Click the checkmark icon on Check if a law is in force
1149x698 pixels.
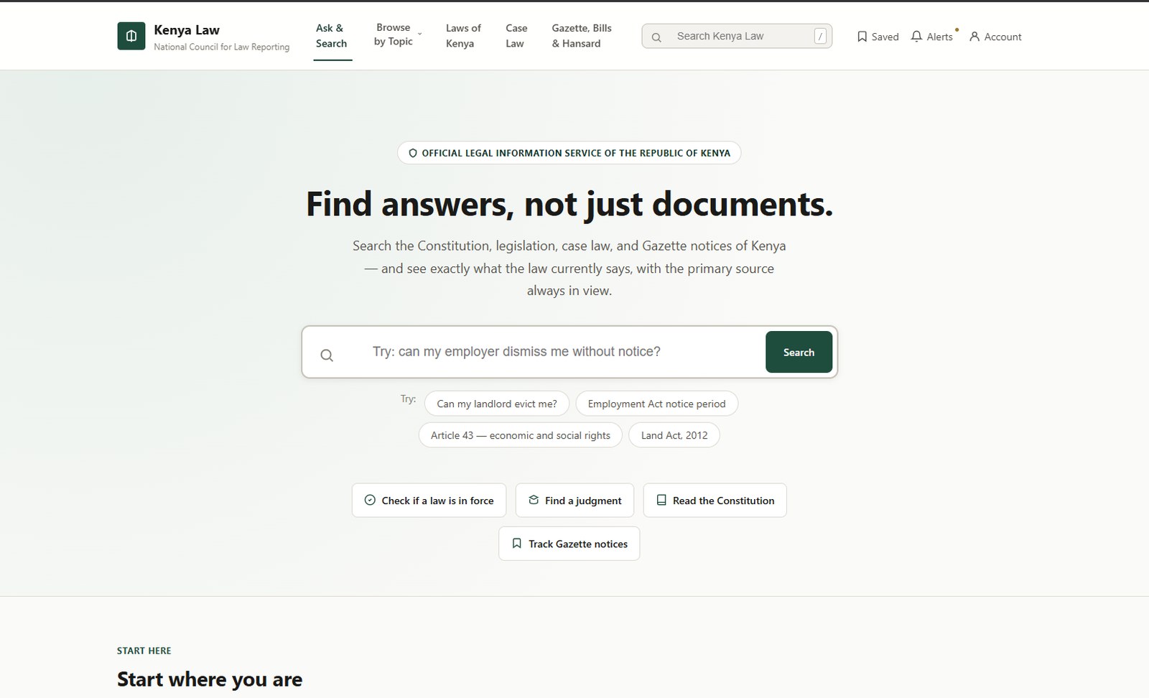pyautogui.click(x=370, y=501)
